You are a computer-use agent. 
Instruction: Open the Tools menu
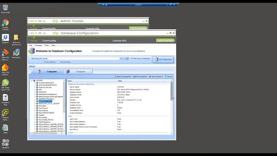point(46,45)
